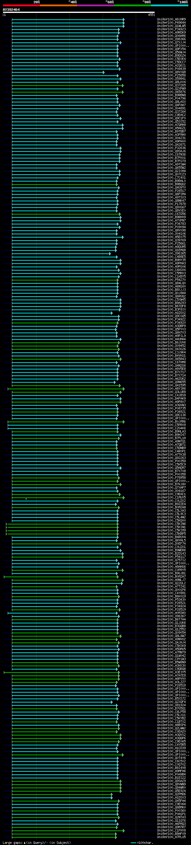Click the white query sequence bar
The width and height of the screenshot is (191, 845).
click(78, 13)
